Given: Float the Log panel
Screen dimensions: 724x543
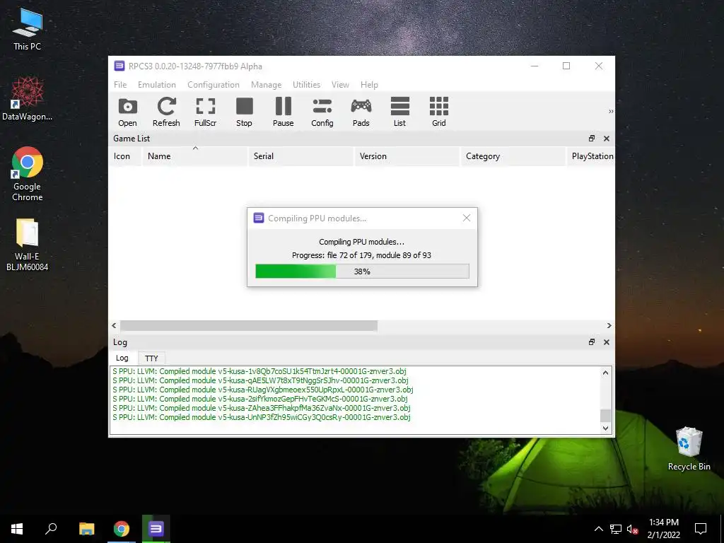Looking at the screenshot, I should tap(592, 342).
